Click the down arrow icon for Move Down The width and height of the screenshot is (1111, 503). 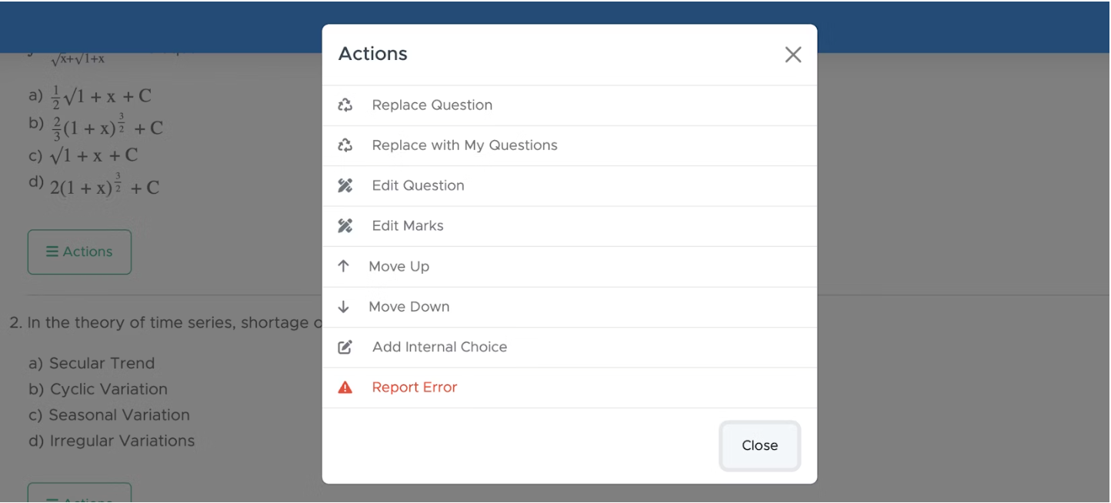(x=344, y=307)
